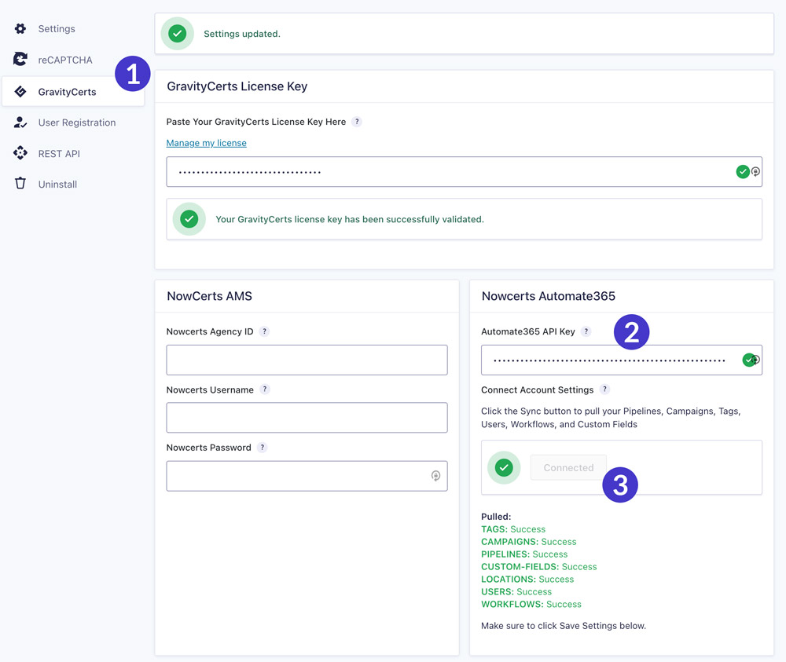
Task: Open help tooltip for GravityCerts License Key
Action: (356, 122)
